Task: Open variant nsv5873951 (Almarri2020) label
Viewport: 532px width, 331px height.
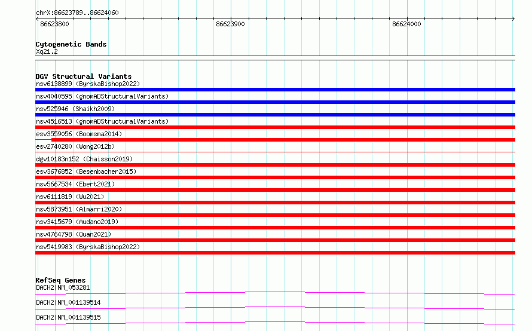Action: [x=79, y=209]
